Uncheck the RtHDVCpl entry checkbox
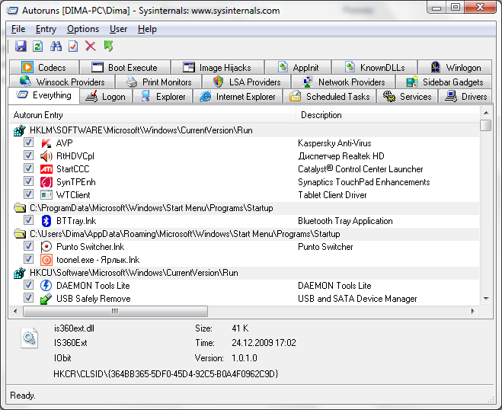 28,155
